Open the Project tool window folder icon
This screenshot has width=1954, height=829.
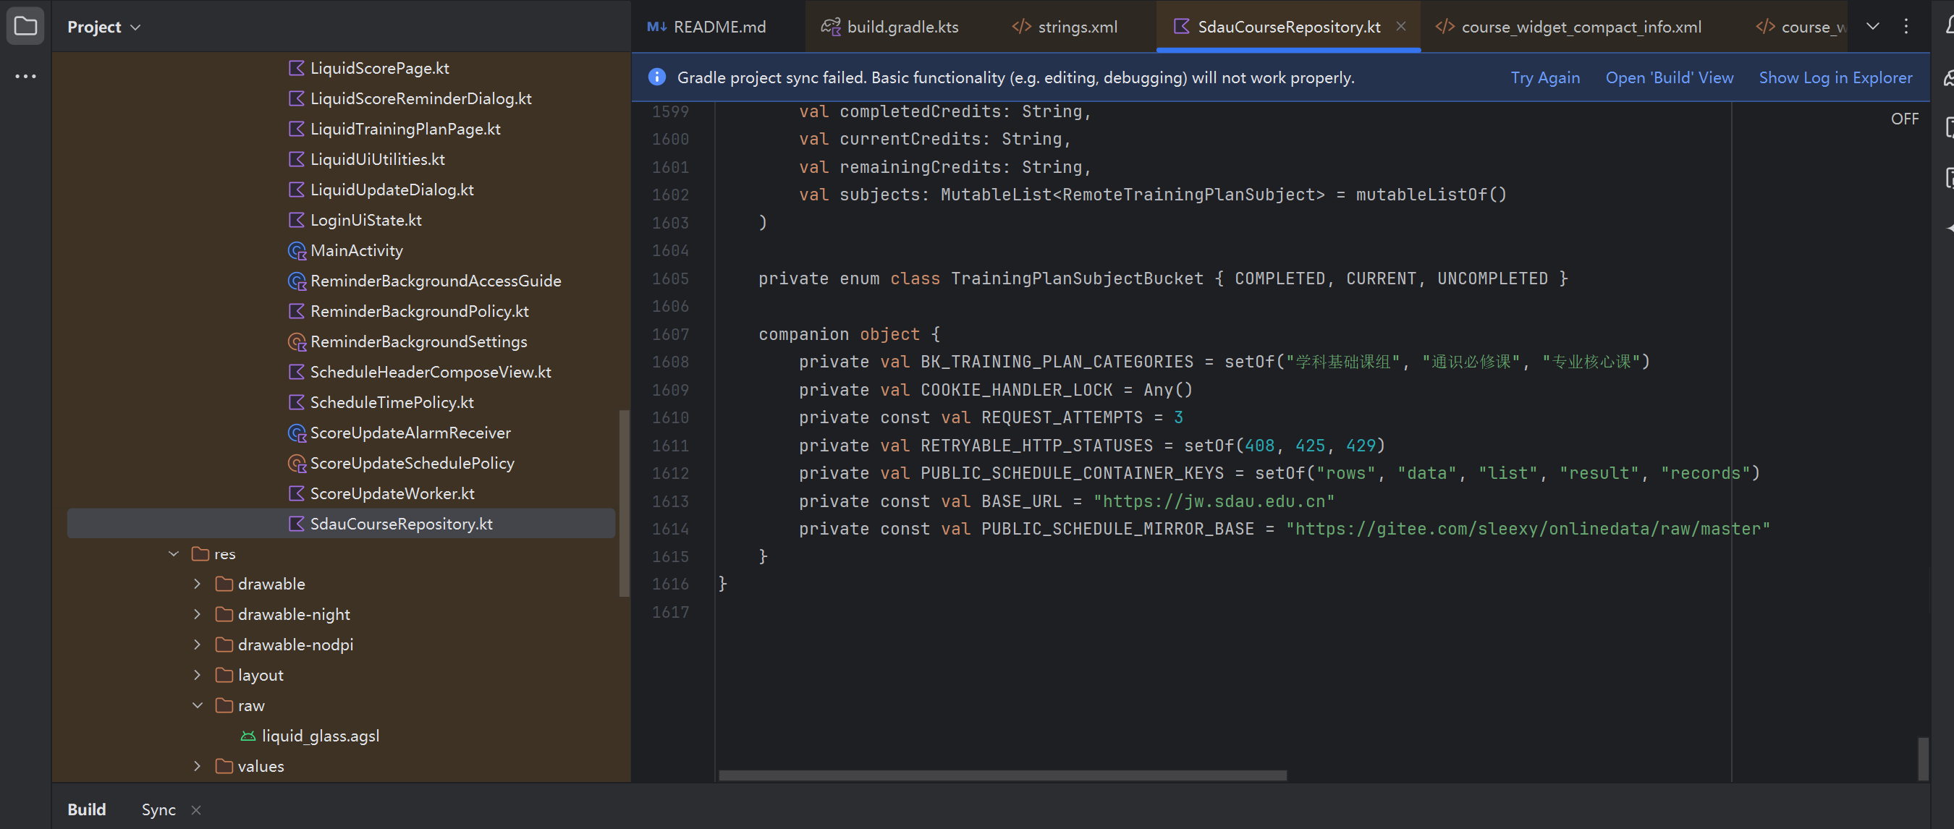click(x=25, y=27)
